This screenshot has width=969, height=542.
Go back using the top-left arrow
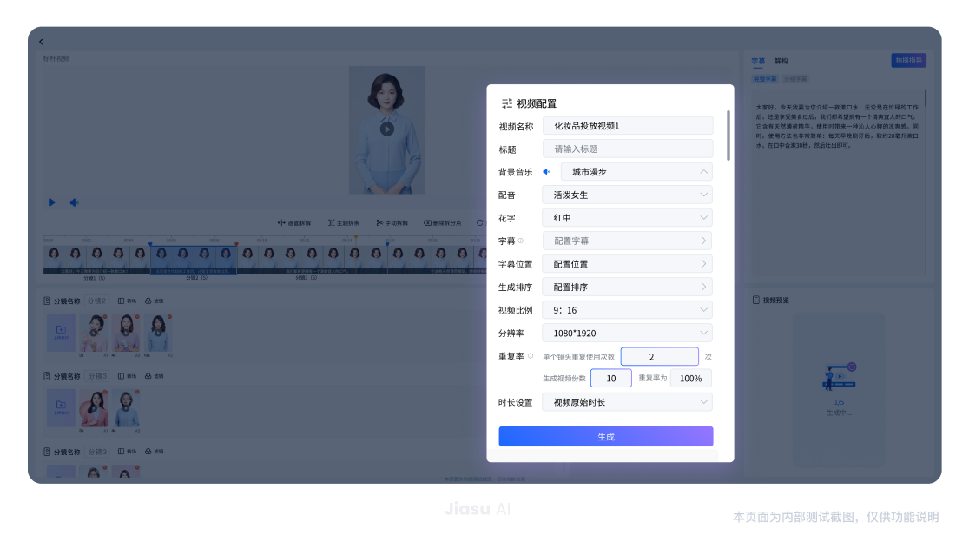click(x=41, y=42)
